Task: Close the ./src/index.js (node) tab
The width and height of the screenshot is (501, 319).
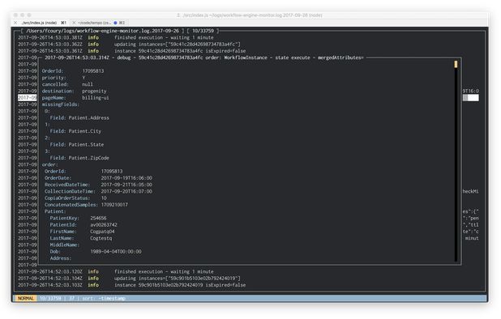Action: (x=15, y=23)
